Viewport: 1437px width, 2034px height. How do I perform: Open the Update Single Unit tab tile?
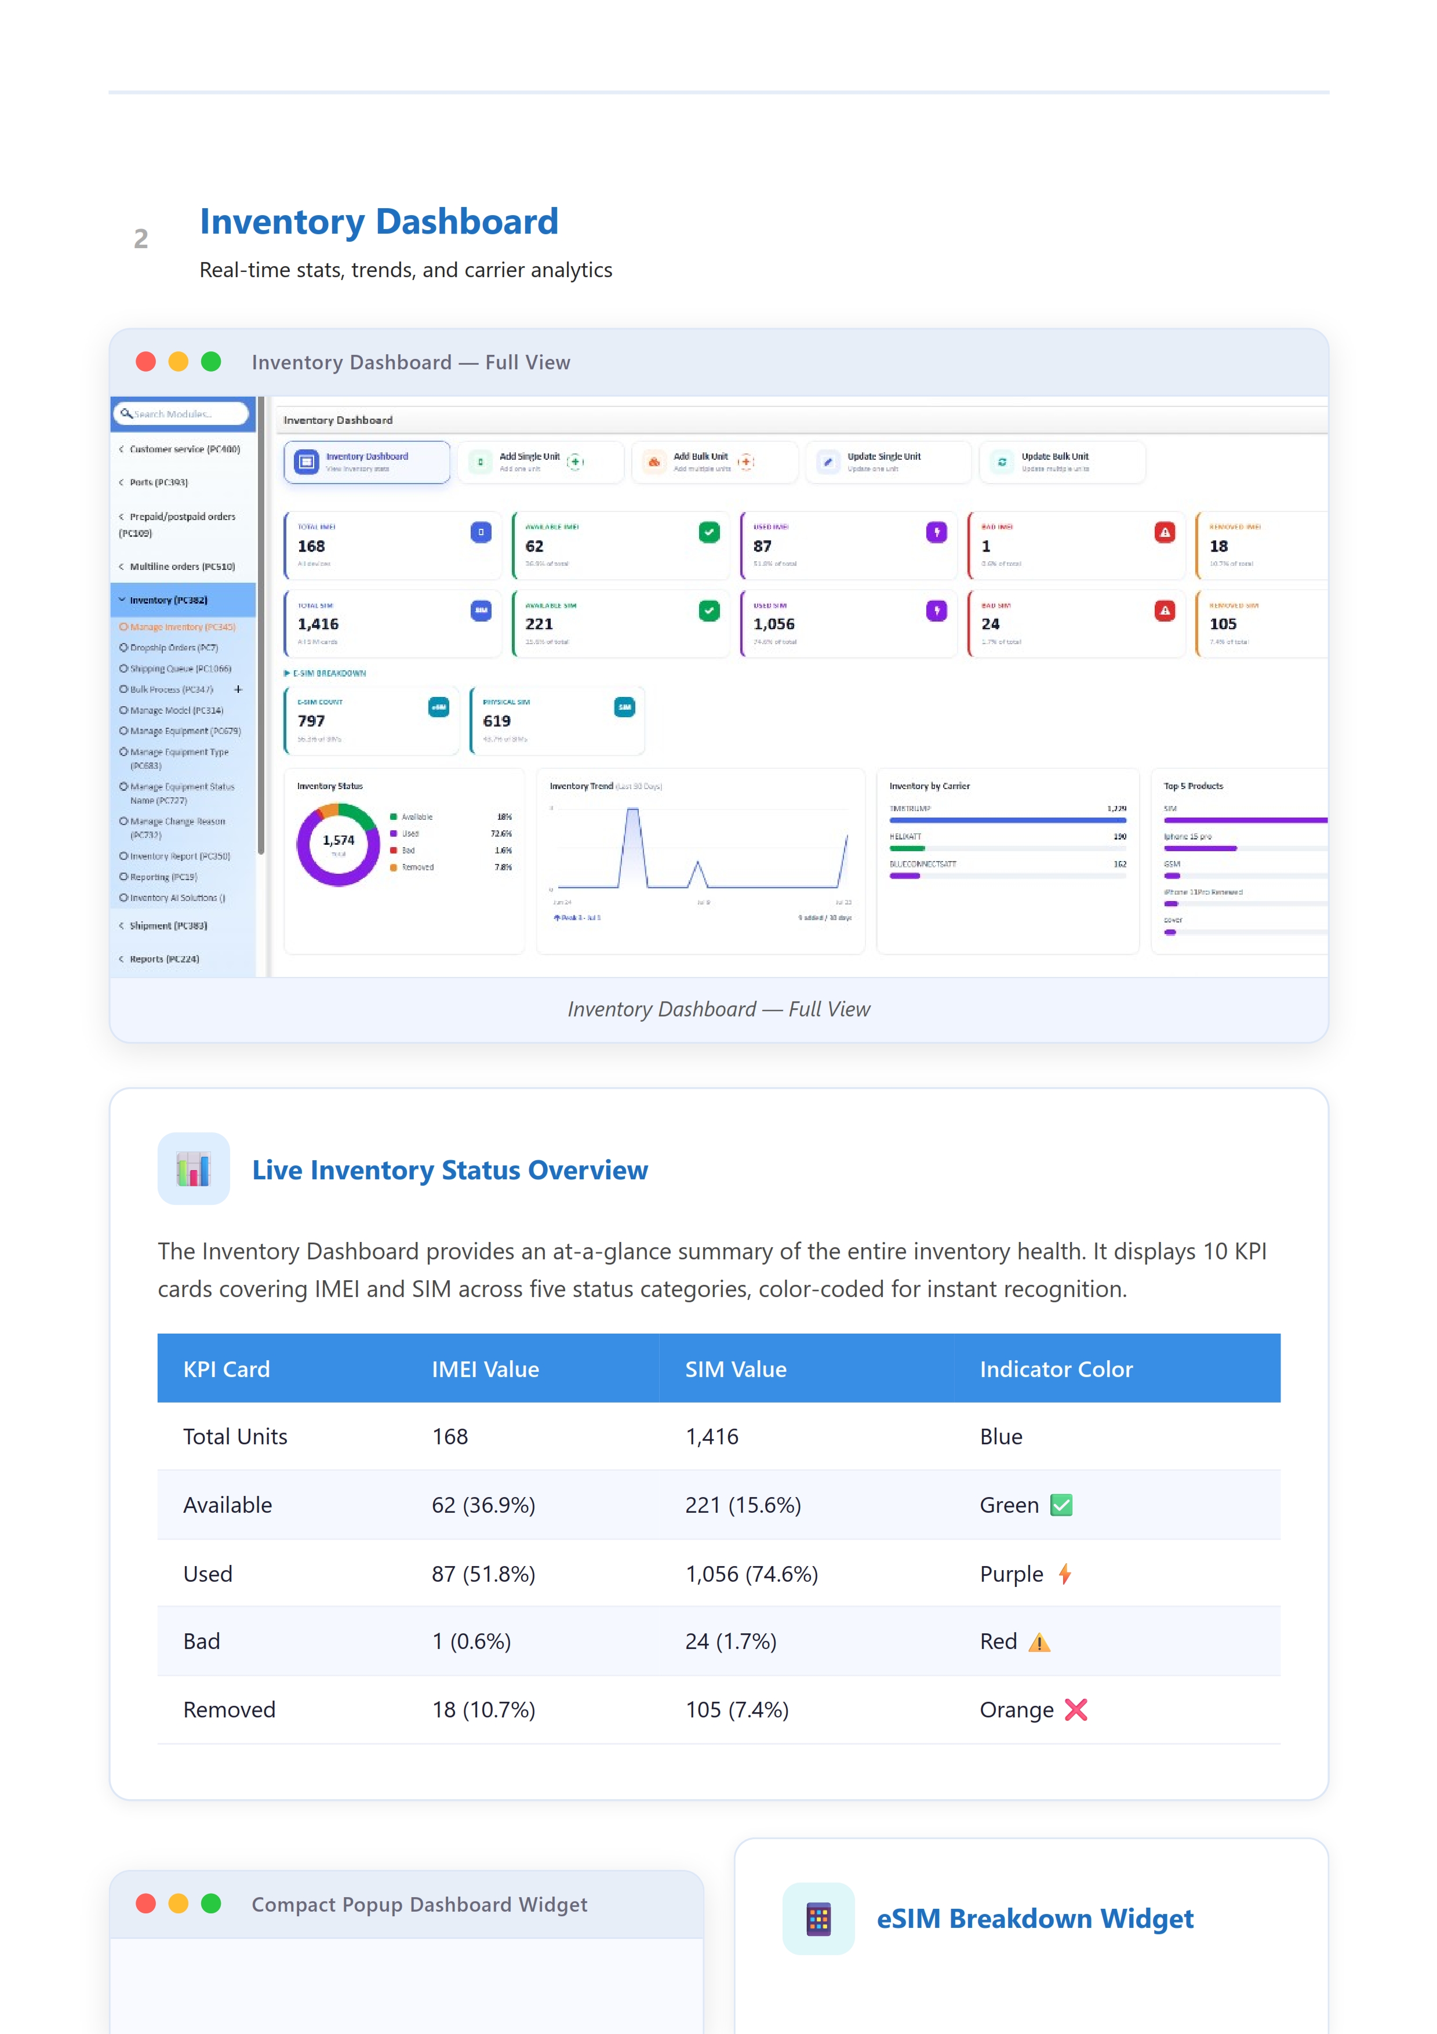coord(889,462)
